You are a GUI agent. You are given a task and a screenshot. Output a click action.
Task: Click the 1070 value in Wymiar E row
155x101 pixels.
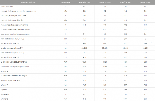click(126, 99)
